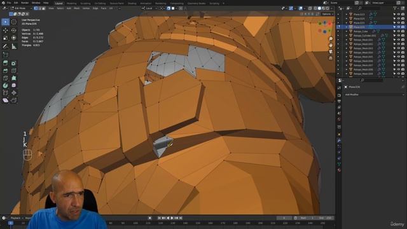Select the Rotate tool

[14, 31]
